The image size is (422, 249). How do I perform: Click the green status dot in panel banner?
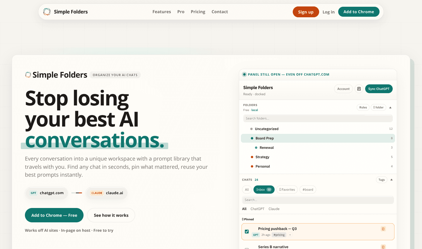(244, 74)
